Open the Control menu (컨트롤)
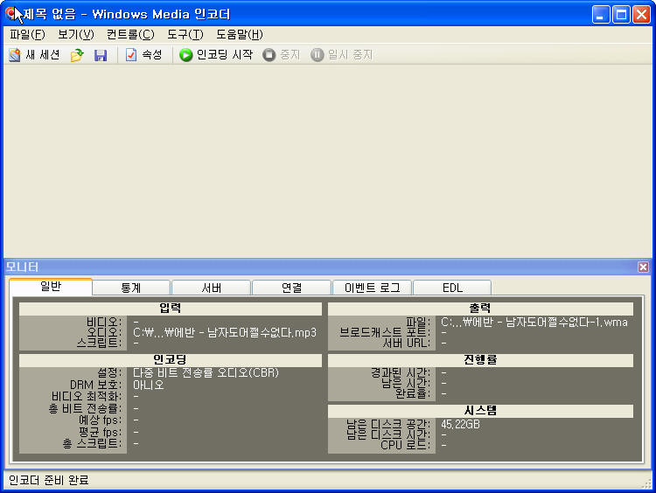The height and width of the screenshot is (493, 656). point(130,34)
